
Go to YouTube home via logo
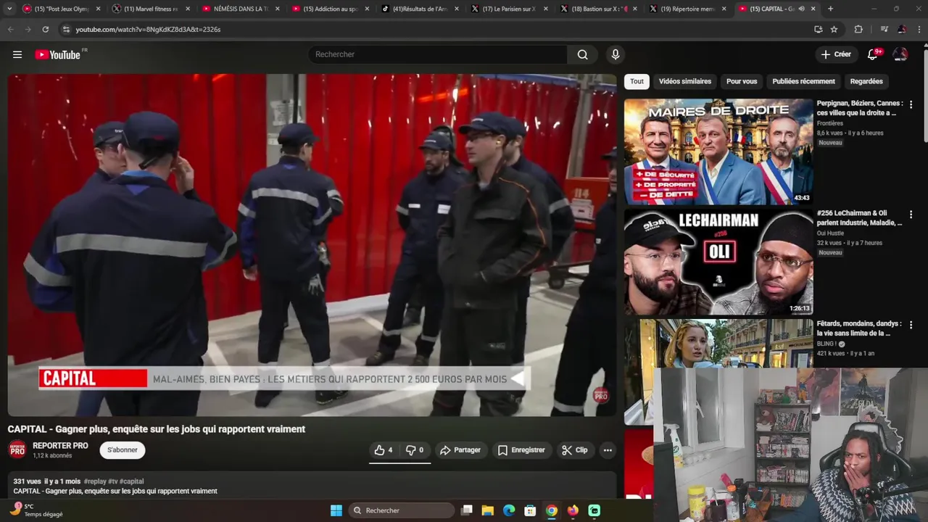point(57,54)
